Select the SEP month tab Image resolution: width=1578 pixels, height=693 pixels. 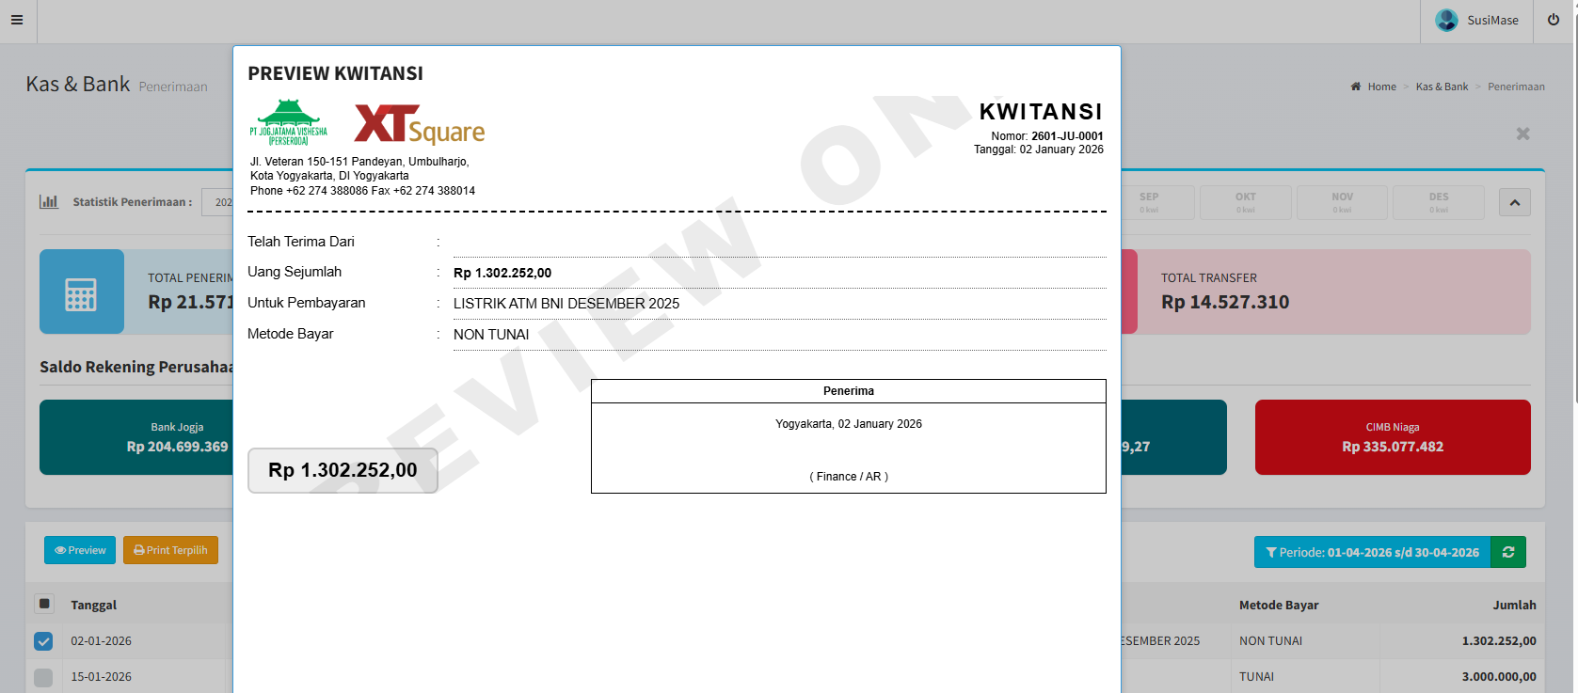pos(1149,202)
